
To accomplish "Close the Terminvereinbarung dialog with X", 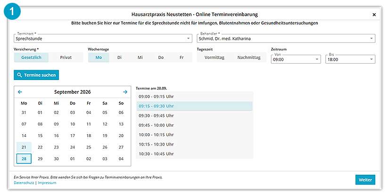I will point(374,15).
